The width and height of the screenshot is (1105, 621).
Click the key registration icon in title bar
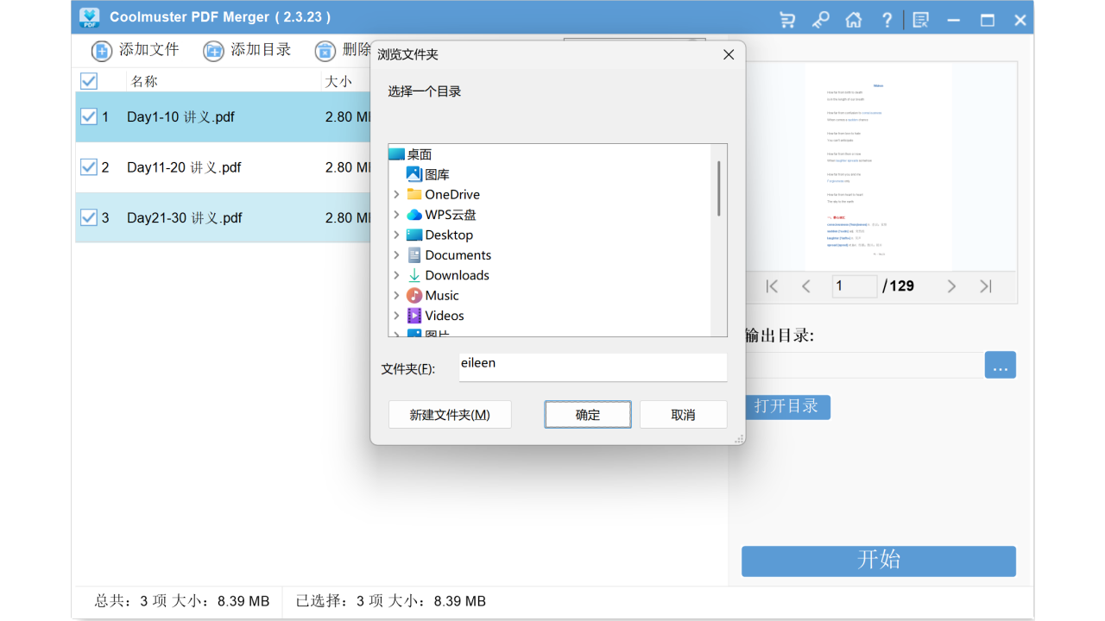click(x=820, y=19)
